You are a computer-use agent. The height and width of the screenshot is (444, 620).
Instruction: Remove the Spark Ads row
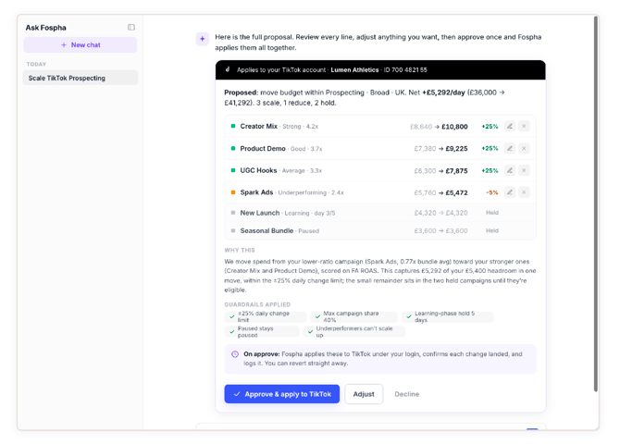[x=524, y=192]
